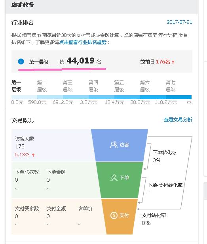Image resolution: width=207 pixels, height=244 pixels.
Task: Click the 44,019 ranking number
Action: [x=80, y=61]
